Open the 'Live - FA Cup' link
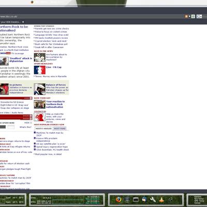Viewport: 207px width, 207px height. click(x=54, y=67)
